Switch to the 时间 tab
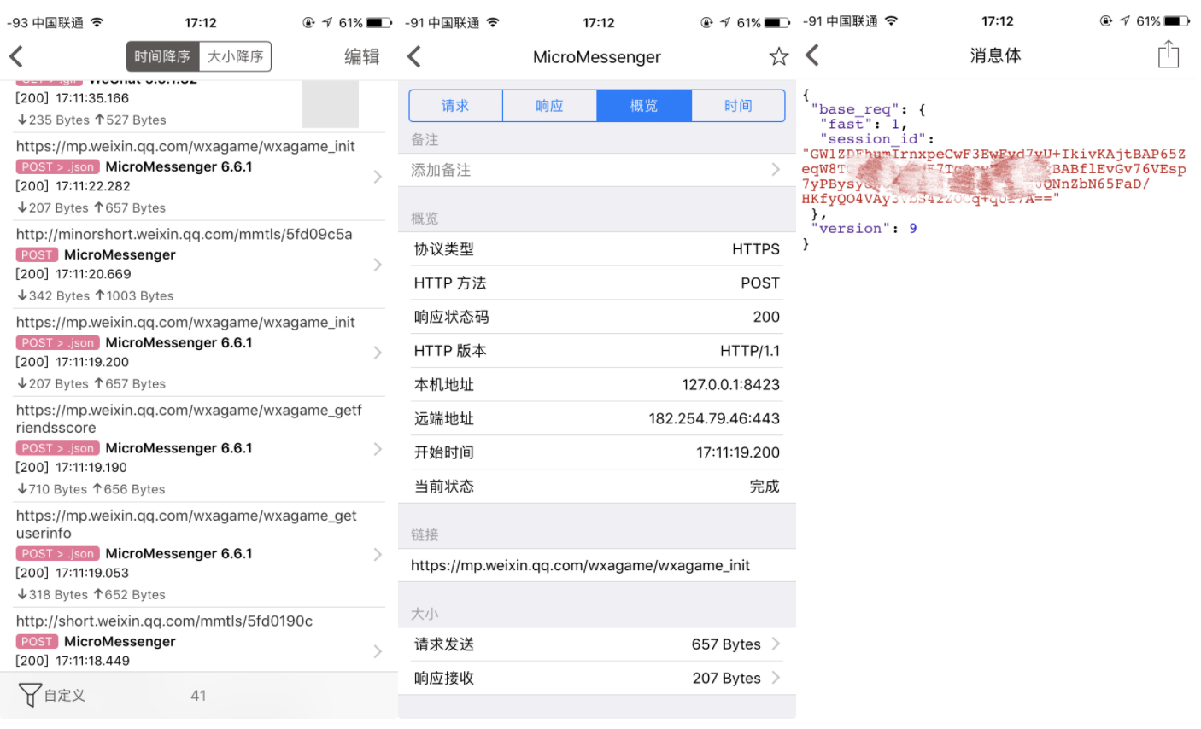 (738, 106)
